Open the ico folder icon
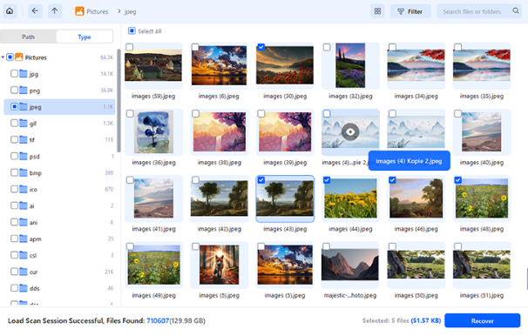The height and width of the screenshot is (336, 528). tap(24, 189)
